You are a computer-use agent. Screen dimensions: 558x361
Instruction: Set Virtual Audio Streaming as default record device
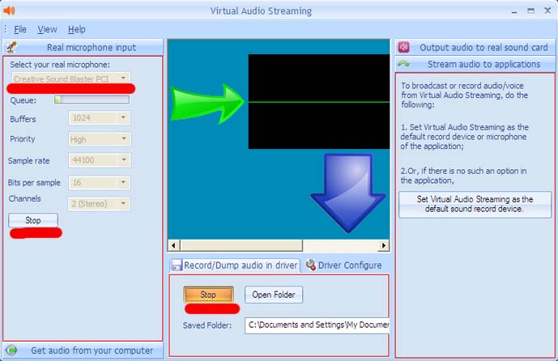click(x=475, y=204)
